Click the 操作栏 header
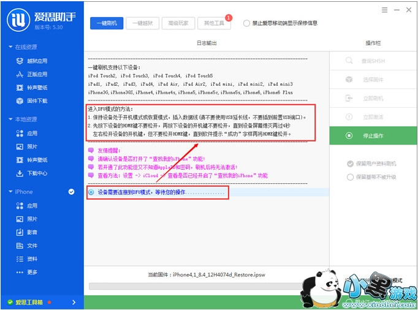 pyautogui.click(x=373, y=43)
